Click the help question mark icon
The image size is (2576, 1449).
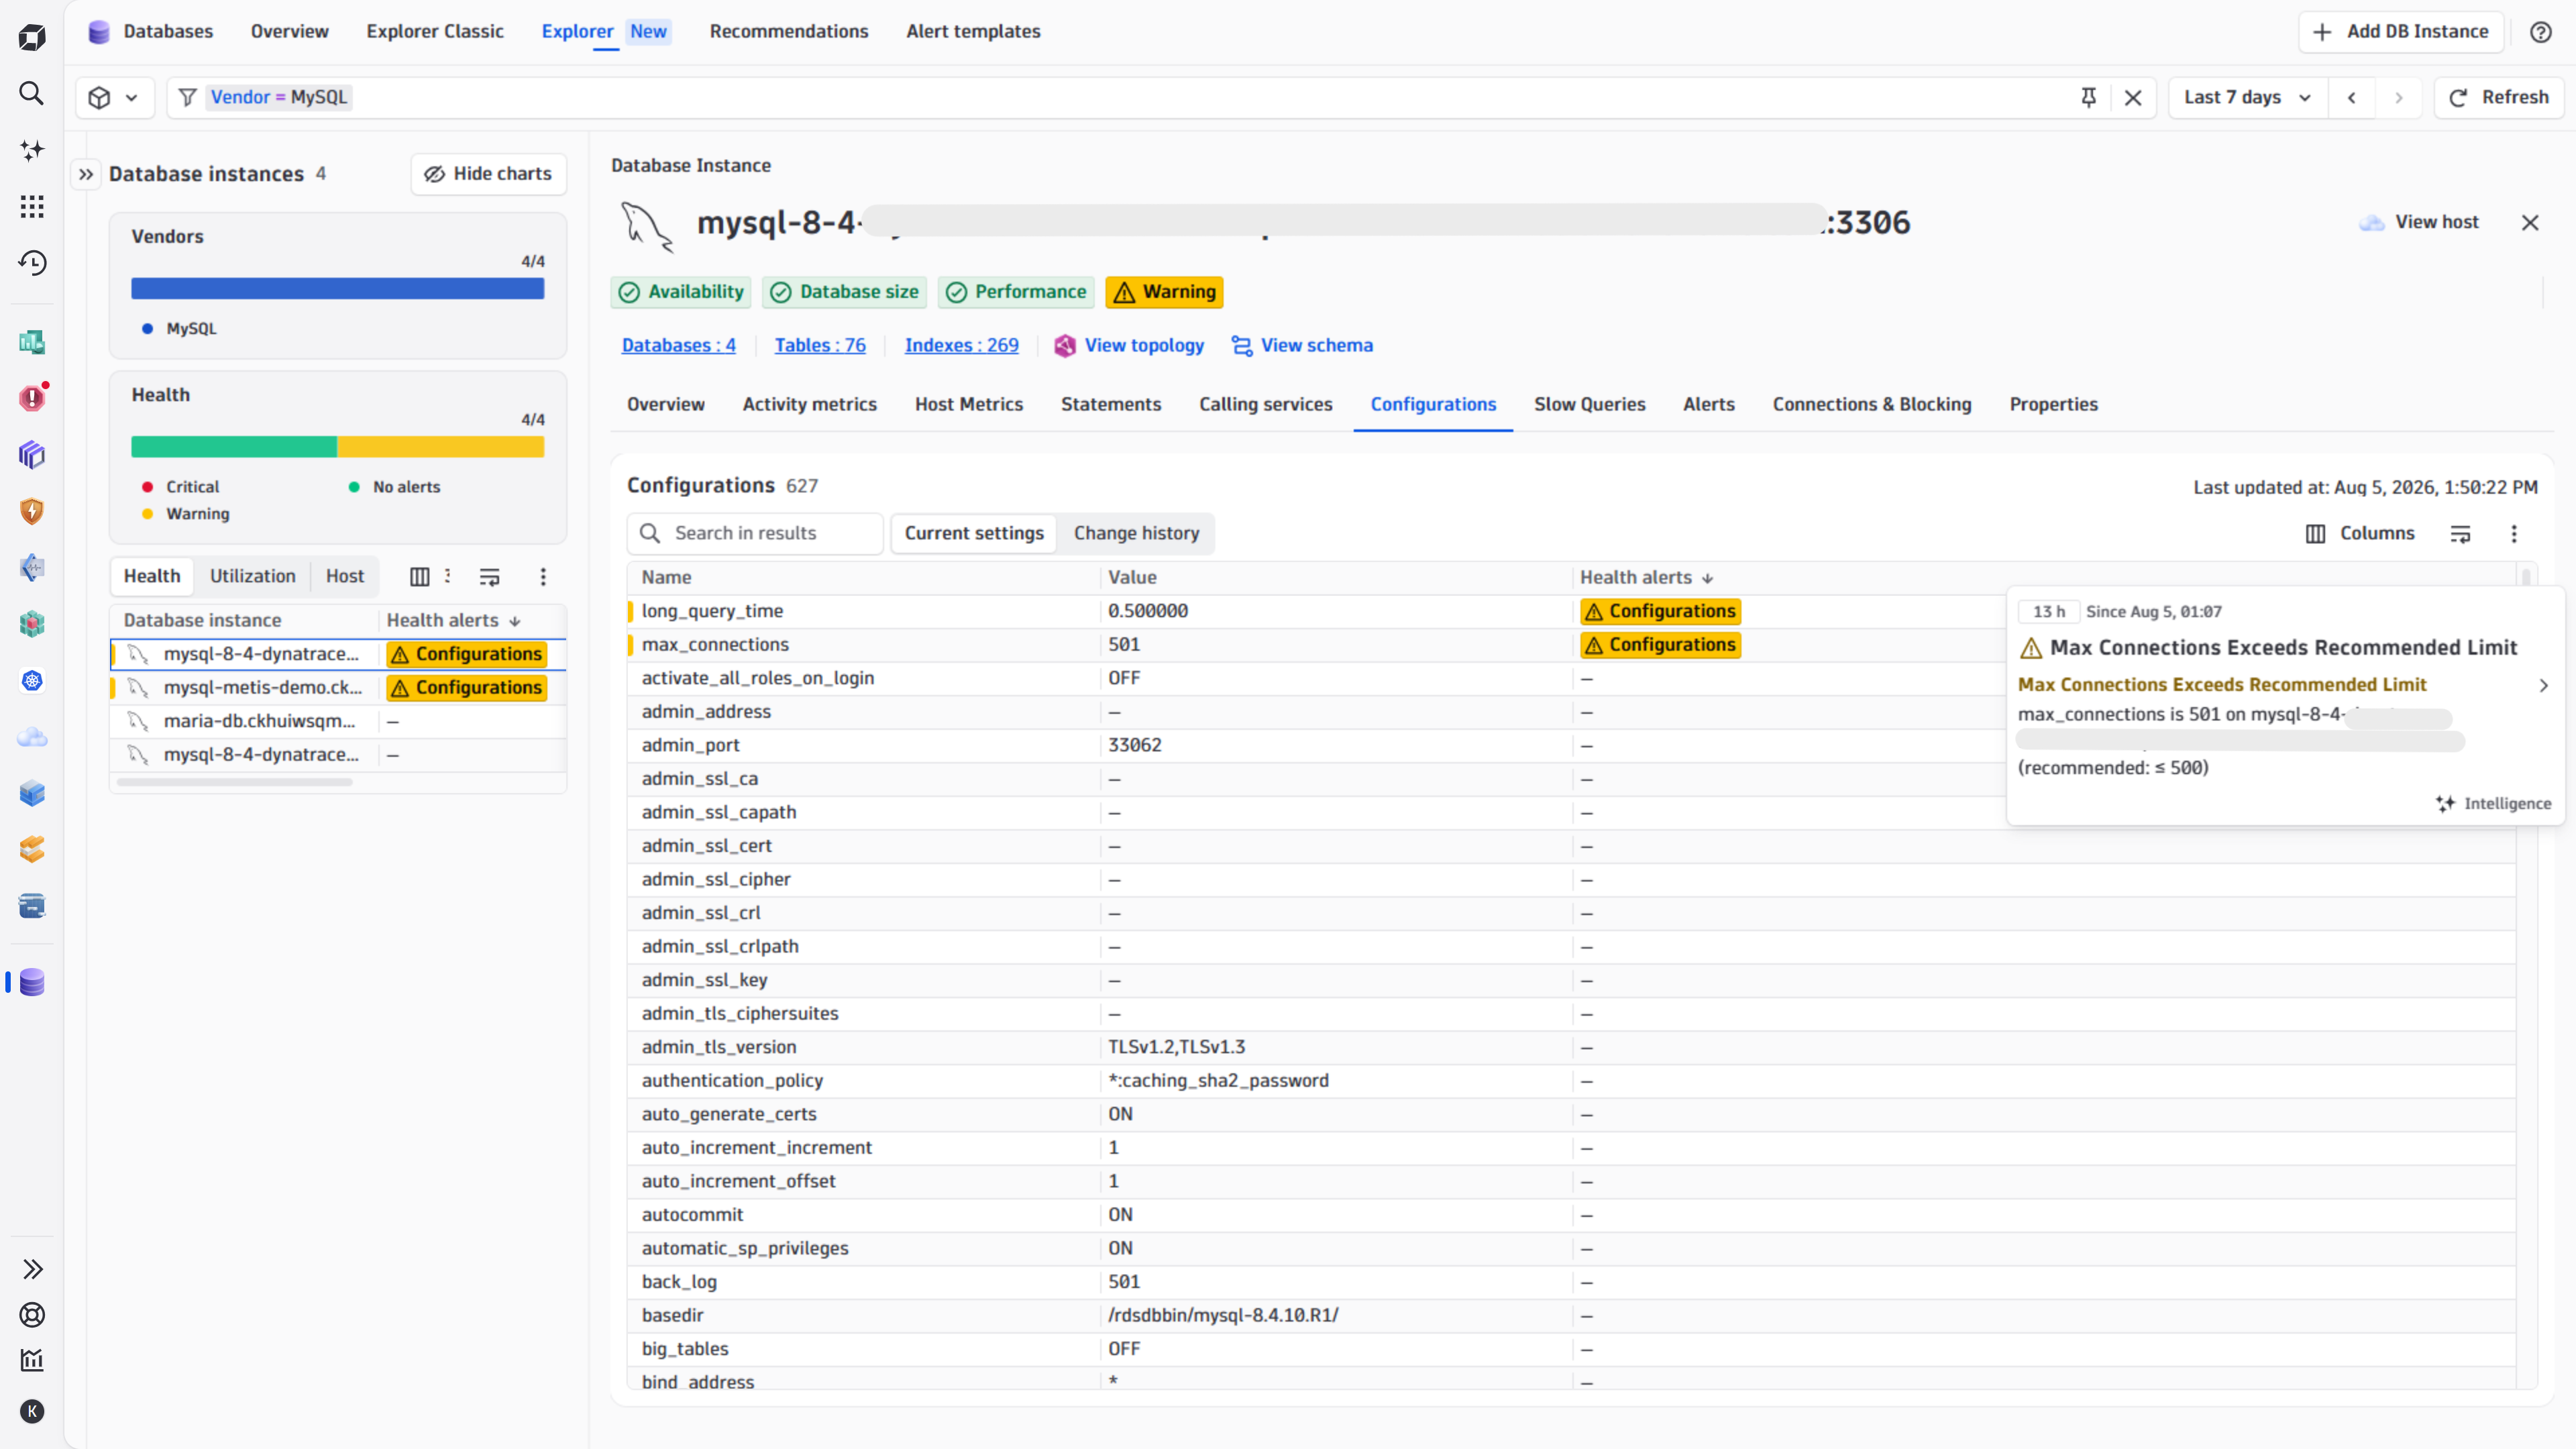(2541, 32)
